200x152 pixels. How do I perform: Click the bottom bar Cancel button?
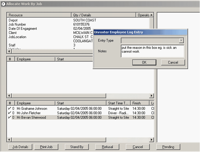(138, 147)
